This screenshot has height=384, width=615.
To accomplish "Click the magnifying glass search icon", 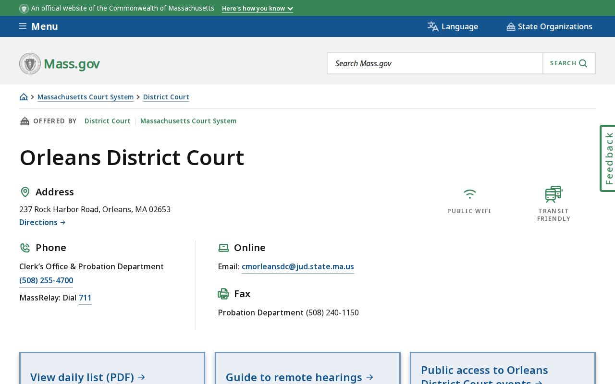I will [583, 63].
